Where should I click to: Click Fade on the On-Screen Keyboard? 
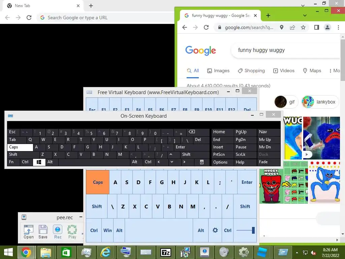pyautogui.click(x=269, y=162)
